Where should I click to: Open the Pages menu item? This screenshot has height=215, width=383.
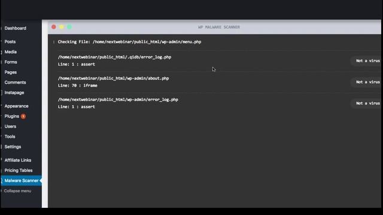(x=11, y=72)
